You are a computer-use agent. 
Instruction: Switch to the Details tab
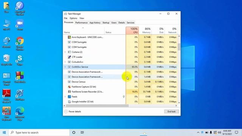point(121,23)
